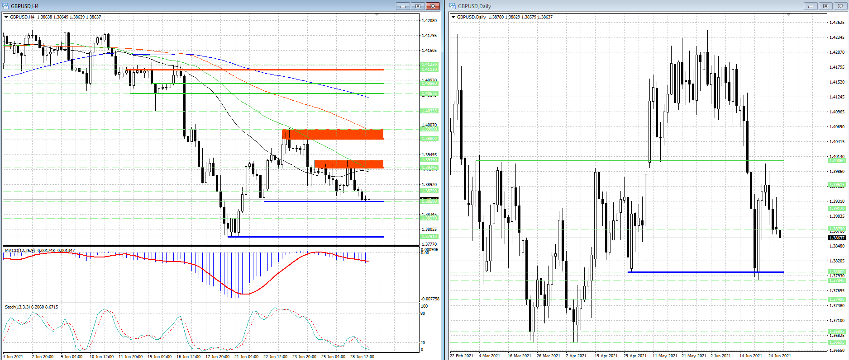Click the '21 Jun 04:00' label on H4 time axis
The width and height of the screenshot is (849, 360).
(x=246, y=356)
